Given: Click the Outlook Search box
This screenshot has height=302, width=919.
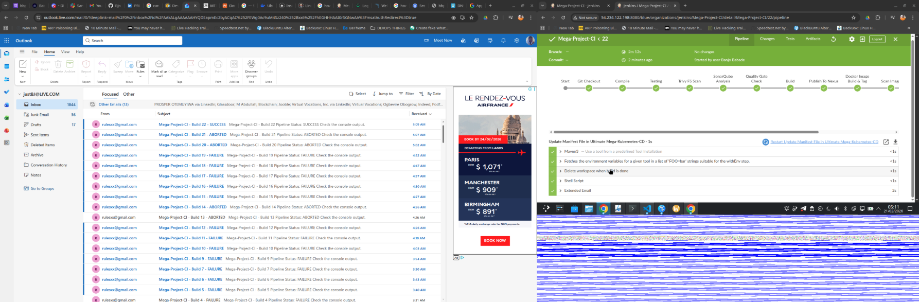Looking at the screenshot, I should [132, 41].
